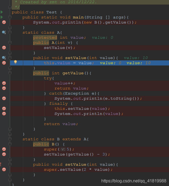This screenshot has width=169, height=186.
Task: Toggle the breakpoint on the setValue(v); line
Action: pyautogui.click(x=4, y=48)
